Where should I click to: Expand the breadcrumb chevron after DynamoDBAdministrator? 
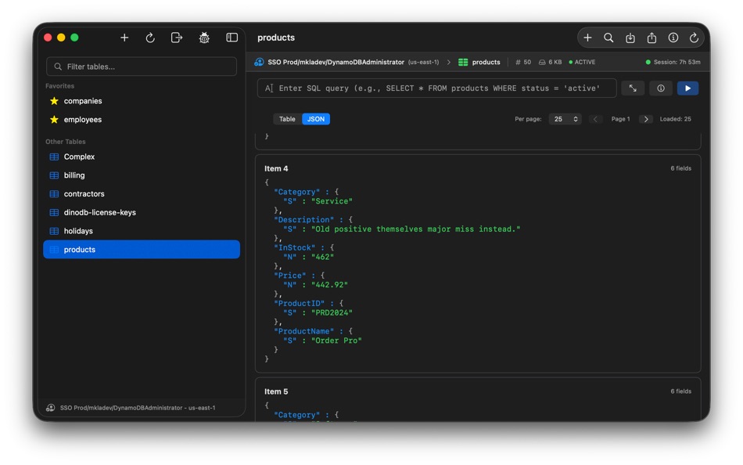[x=448, y=62]
